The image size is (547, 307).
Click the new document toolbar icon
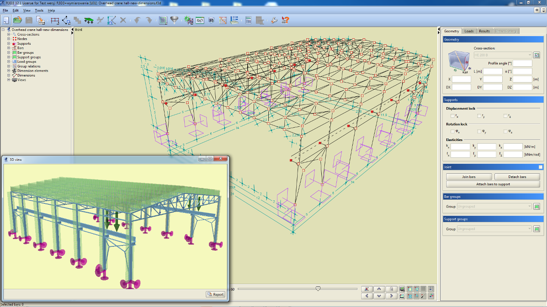(6, 20)
